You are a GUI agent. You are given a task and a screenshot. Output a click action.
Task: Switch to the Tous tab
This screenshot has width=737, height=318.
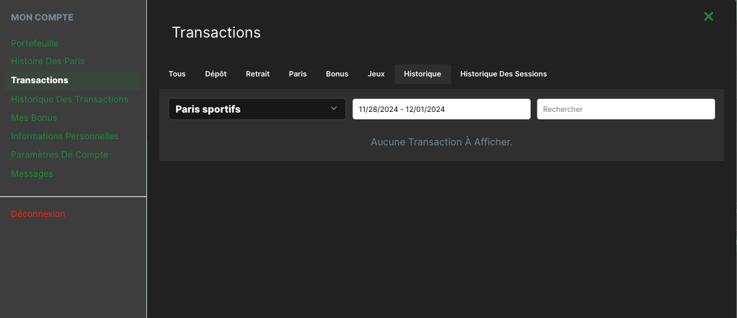177,74
